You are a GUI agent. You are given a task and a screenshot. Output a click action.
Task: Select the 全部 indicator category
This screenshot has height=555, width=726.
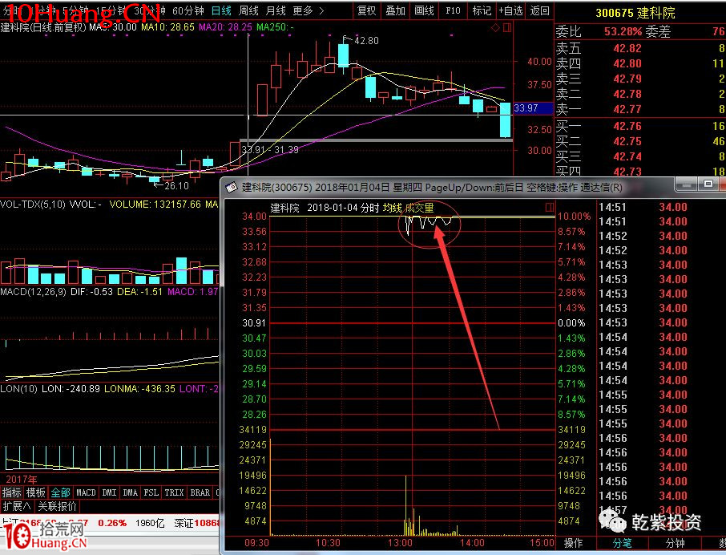coord(60,492)
